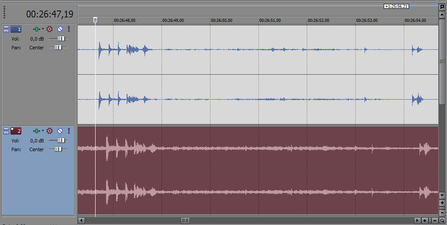Click ruler at 00:26:50,00
The image size is (447, 225).
pyautogui.click(x=221, y=21)
